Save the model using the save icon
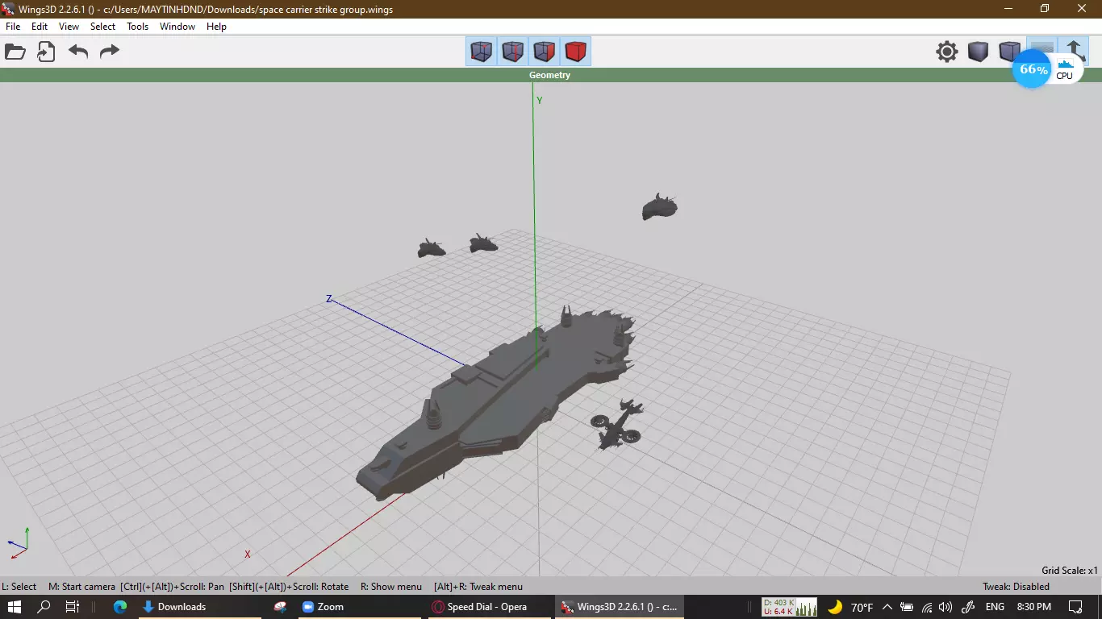 (x=46, y=52)
